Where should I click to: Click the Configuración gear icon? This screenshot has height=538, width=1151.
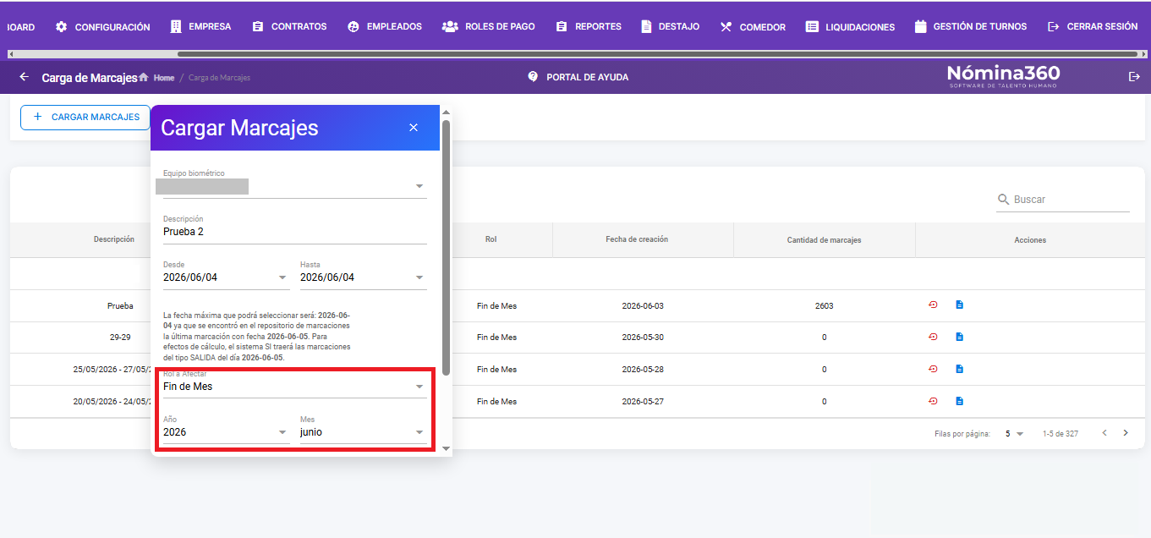click(x=61, y=26)
